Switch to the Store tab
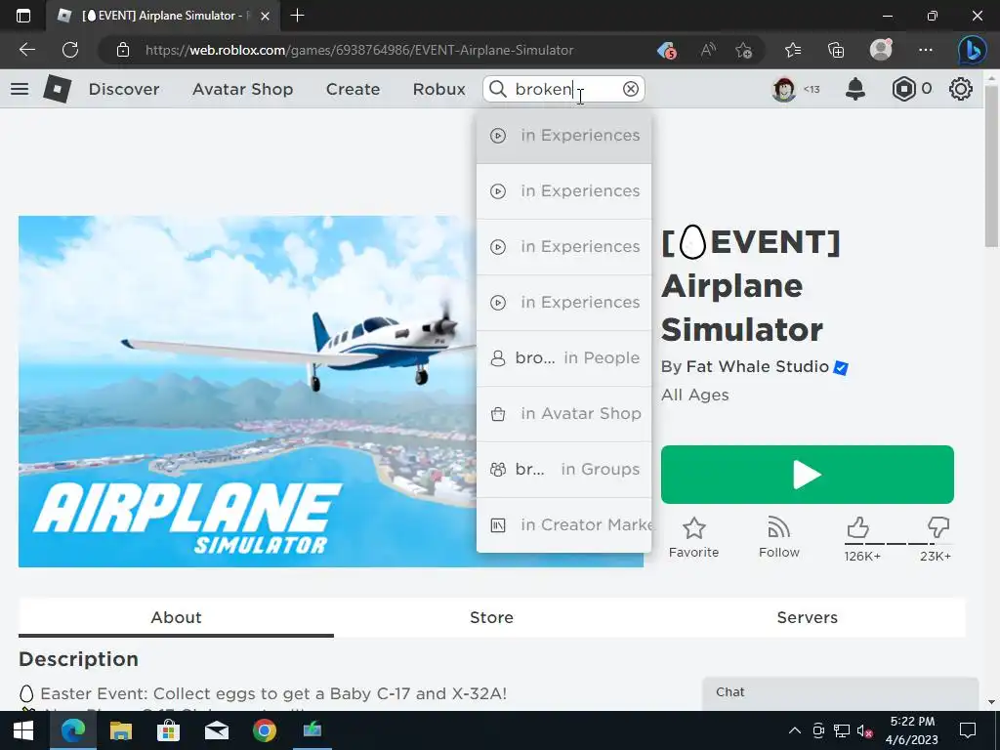The width and height of the screenshot is (1000, 750). pos(491,617)
